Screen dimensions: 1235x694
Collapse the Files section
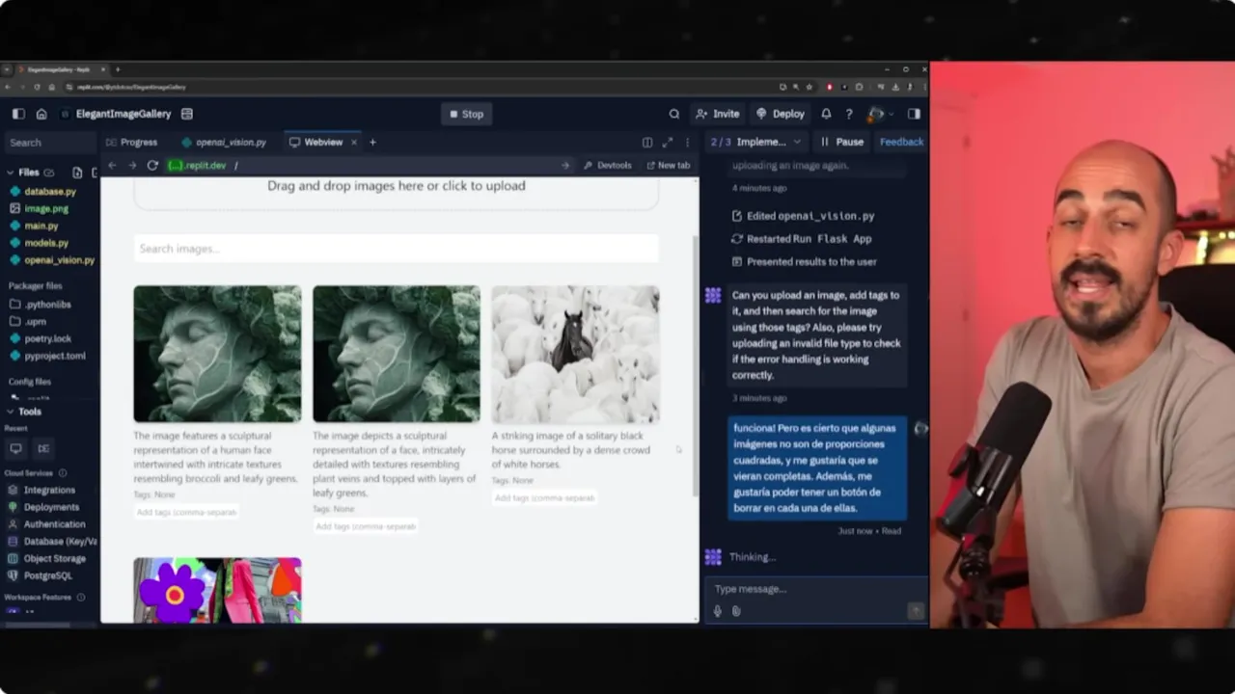click(11, 173)
